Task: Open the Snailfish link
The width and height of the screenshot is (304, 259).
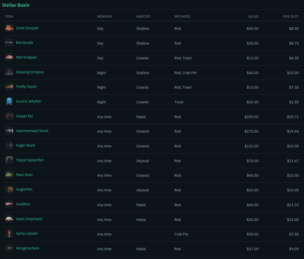Action: point(23,204)
